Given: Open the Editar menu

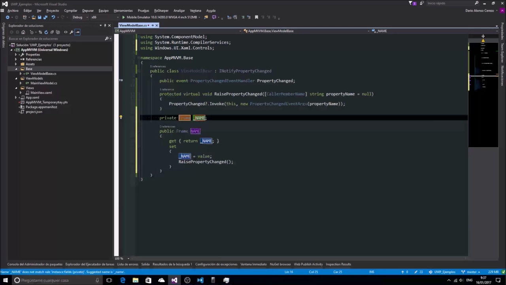Looking at the screenshot, I should (x=28, y=11).
